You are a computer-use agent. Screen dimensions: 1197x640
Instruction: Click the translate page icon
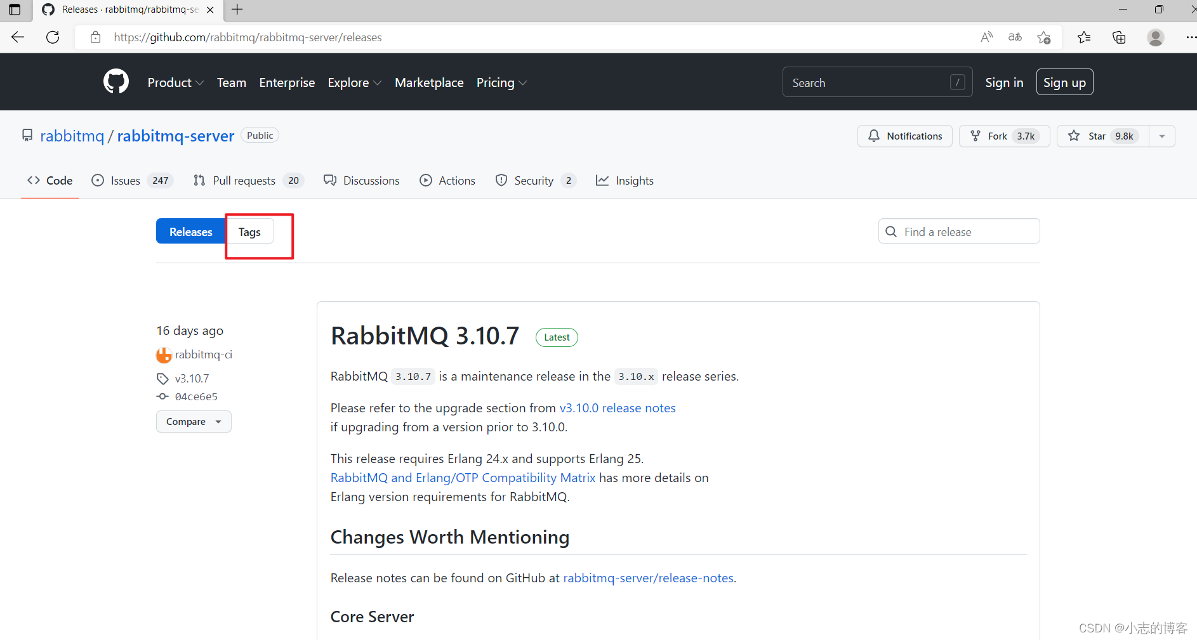pos(1015,37)
